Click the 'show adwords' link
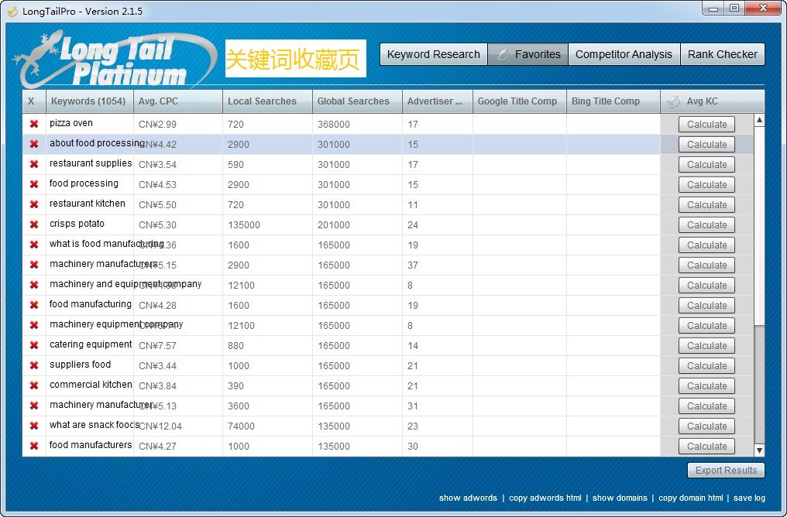787x517 pixels. click(x=468, y=498)
